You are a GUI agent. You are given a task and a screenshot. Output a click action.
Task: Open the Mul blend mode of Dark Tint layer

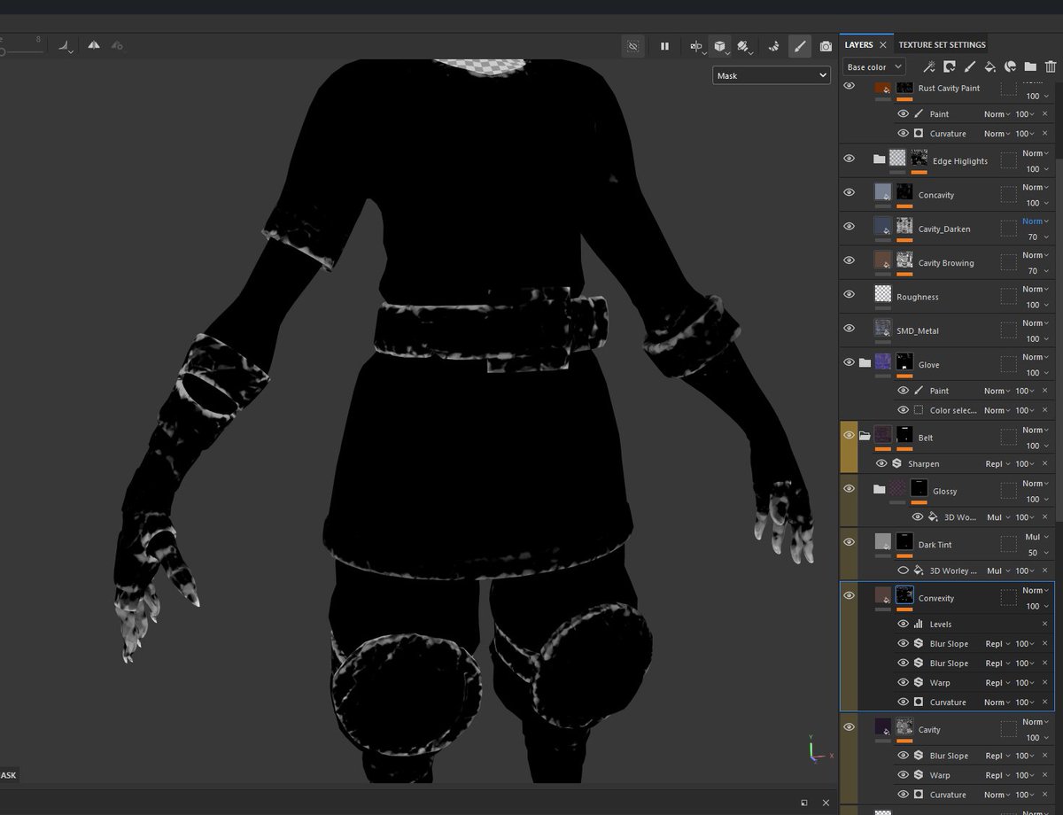click(1036, 537)
